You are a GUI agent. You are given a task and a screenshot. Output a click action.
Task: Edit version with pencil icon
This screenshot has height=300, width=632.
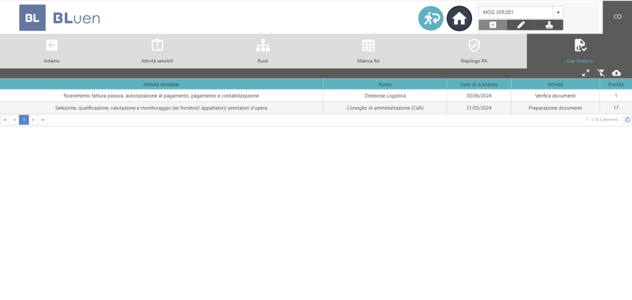coord(521,25)
